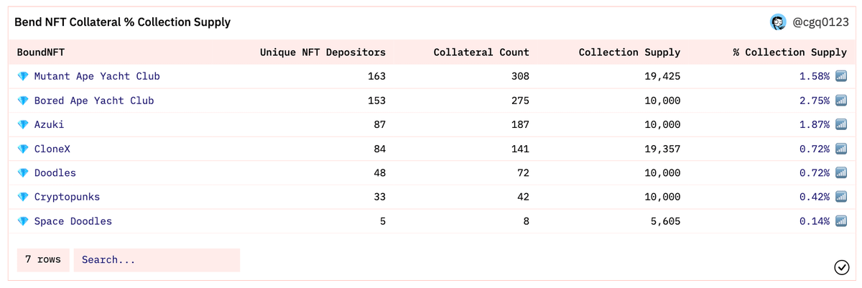862x288 pixels.
Task: Open the CloneX collection link
Action: (52, 149)
